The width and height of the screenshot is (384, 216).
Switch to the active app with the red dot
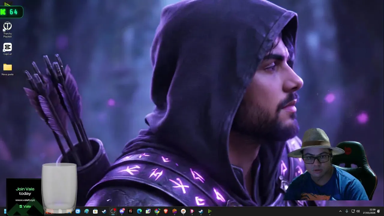(x=113, y=211)
